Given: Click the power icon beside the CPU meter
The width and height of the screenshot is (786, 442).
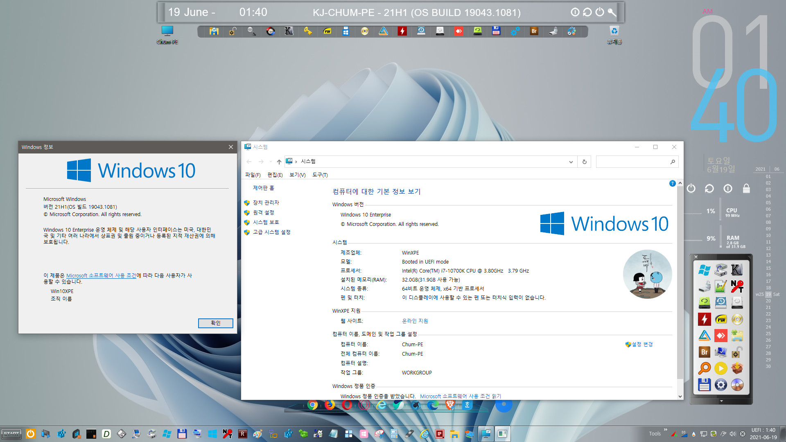Looking at the screenshot, I should pos(691,188).
